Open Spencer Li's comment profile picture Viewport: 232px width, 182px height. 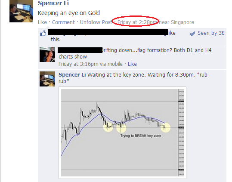(47, 79)
